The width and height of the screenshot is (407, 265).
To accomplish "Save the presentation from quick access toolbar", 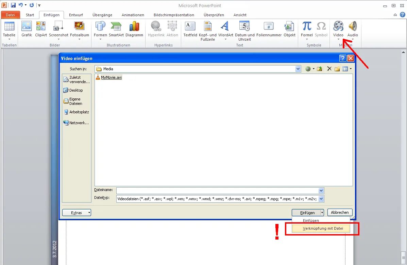I will (x=13, y=5).
